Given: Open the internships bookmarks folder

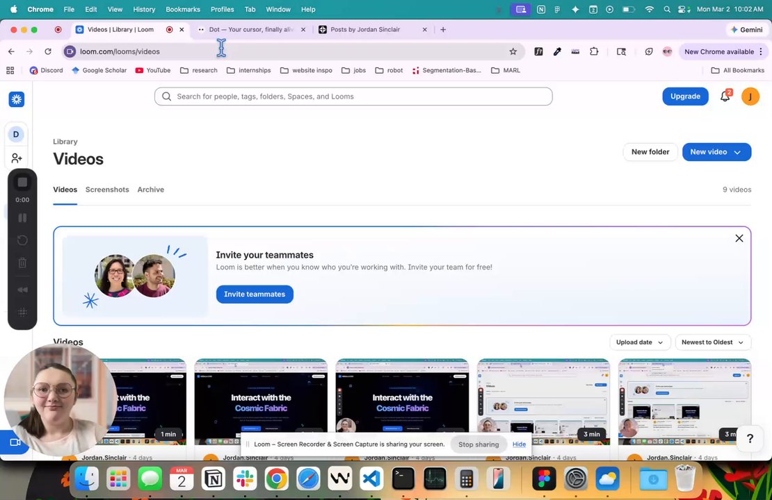Looking at the screenshot, I should [x=248, y=70].
